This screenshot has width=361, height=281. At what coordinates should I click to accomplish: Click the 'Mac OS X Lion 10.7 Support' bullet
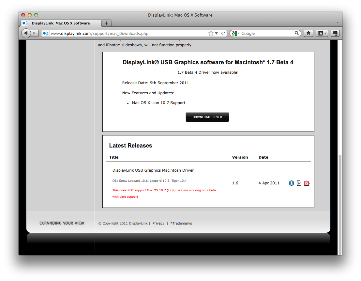(158, 103)
